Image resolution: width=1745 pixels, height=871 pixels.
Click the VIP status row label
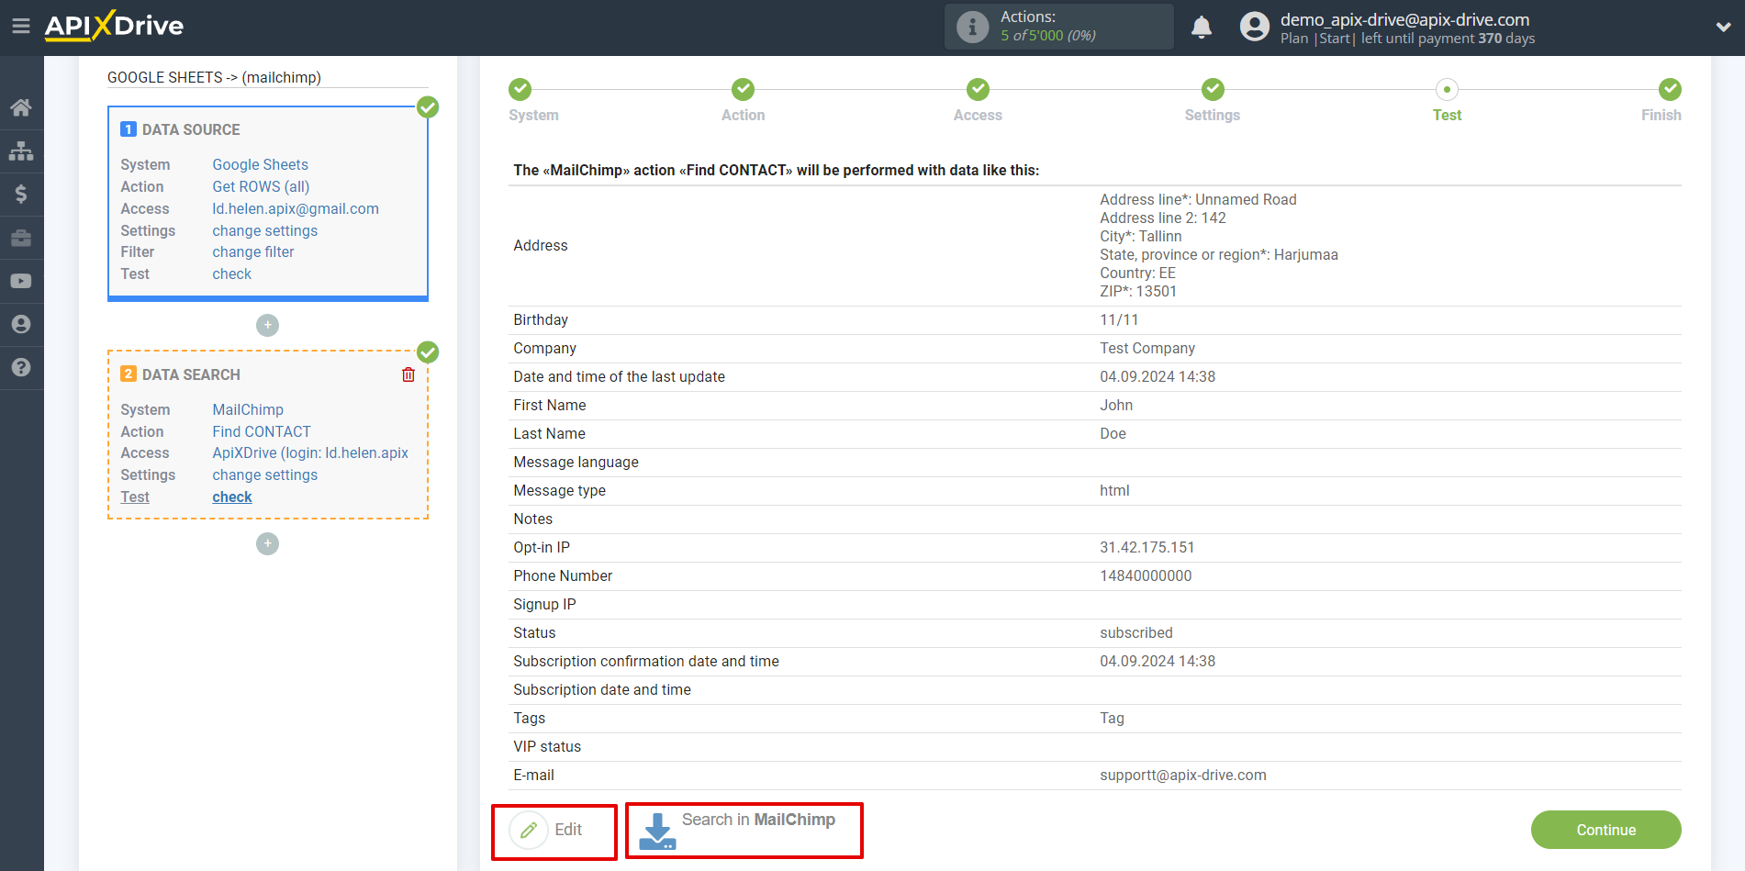point(547,746)
